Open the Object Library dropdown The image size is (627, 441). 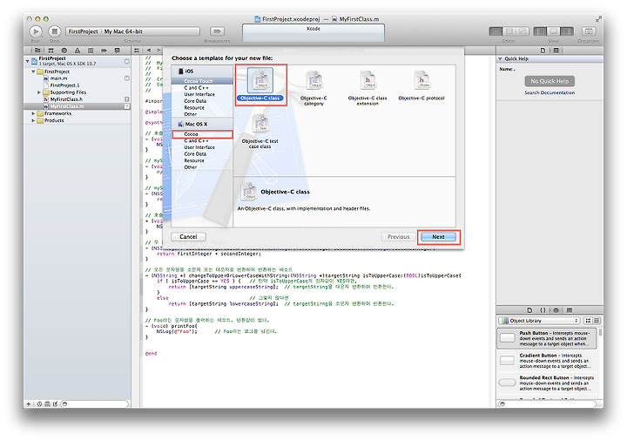[x=539, y=321]
